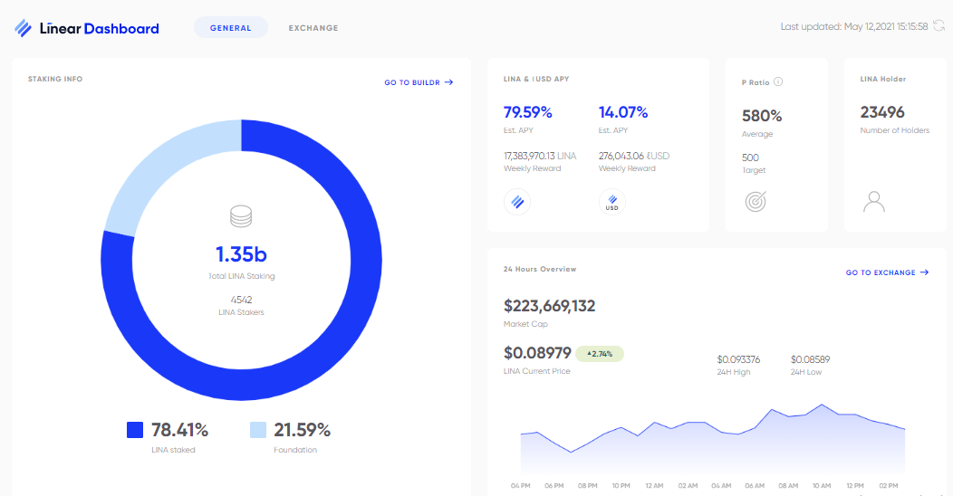Click the 78.41% LINA staked value

(180, 430)
